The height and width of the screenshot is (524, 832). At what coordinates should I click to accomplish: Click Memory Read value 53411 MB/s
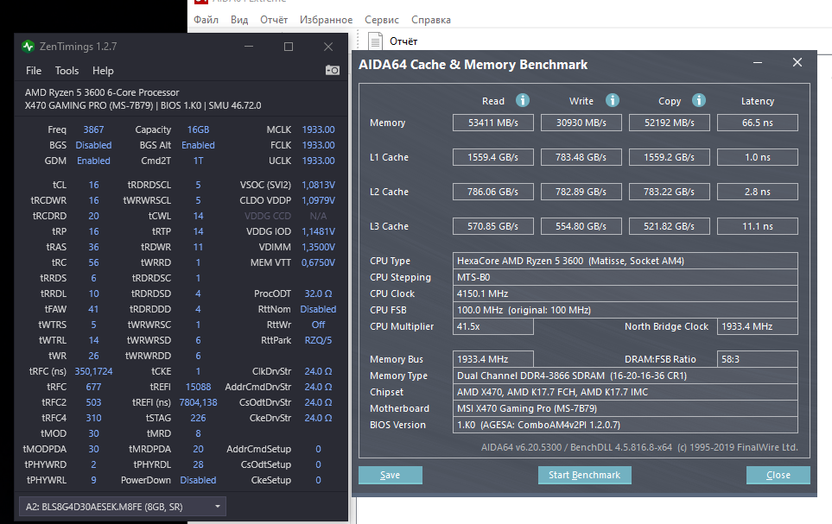coord(493,123)
